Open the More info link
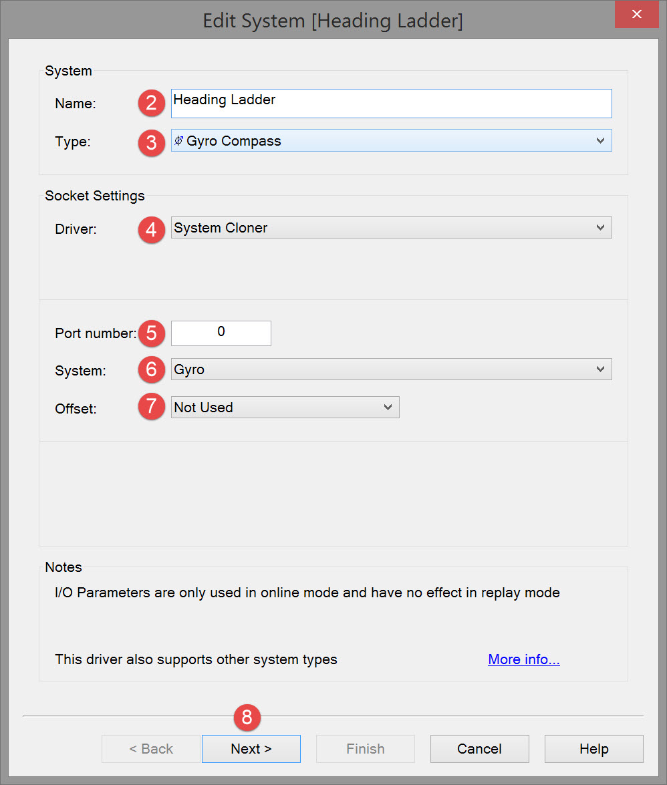 point(523,659)
